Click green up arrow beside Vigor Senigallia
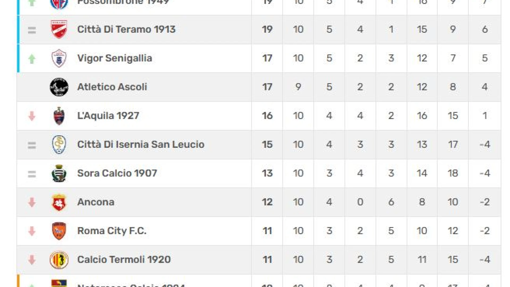The image size is (510, 287). coord(32,59)
